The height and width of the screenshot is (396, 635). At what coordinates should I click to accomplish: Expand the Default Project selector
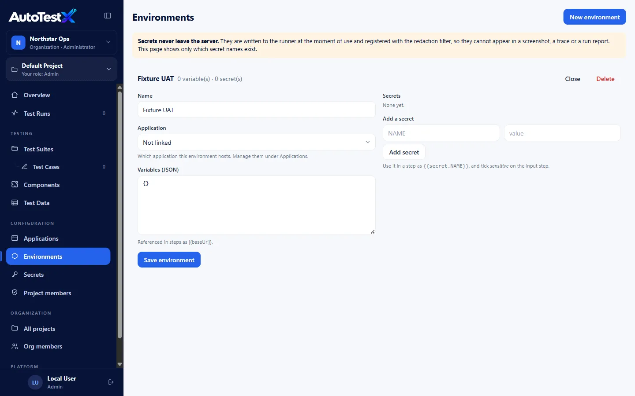click(x=62, y=69)
